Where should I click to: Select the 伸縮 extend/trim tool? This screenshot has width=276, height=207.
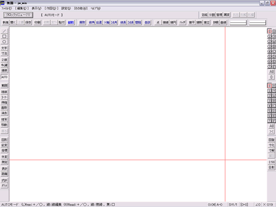pyautogui.click(x=4, y=103)
